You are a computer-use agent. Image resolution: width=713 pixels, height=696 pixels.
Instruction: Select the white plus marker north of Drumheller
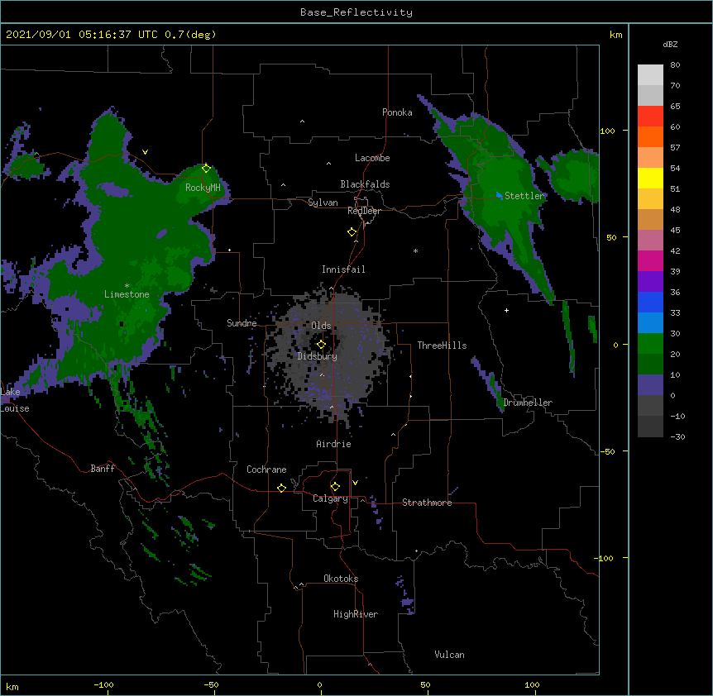coord(506,310)
